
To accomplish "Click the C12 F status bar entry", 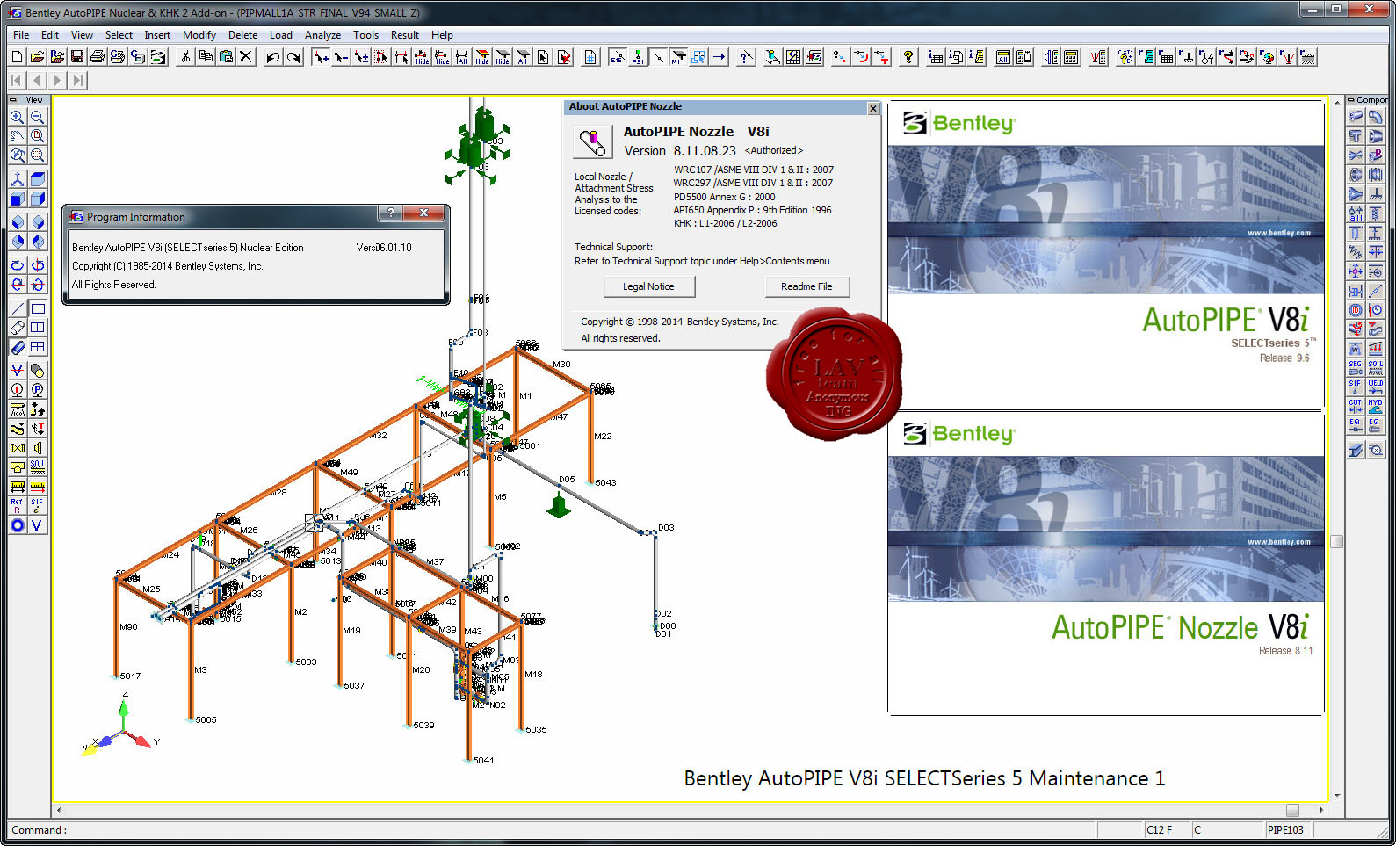I will click(1166, 829).
